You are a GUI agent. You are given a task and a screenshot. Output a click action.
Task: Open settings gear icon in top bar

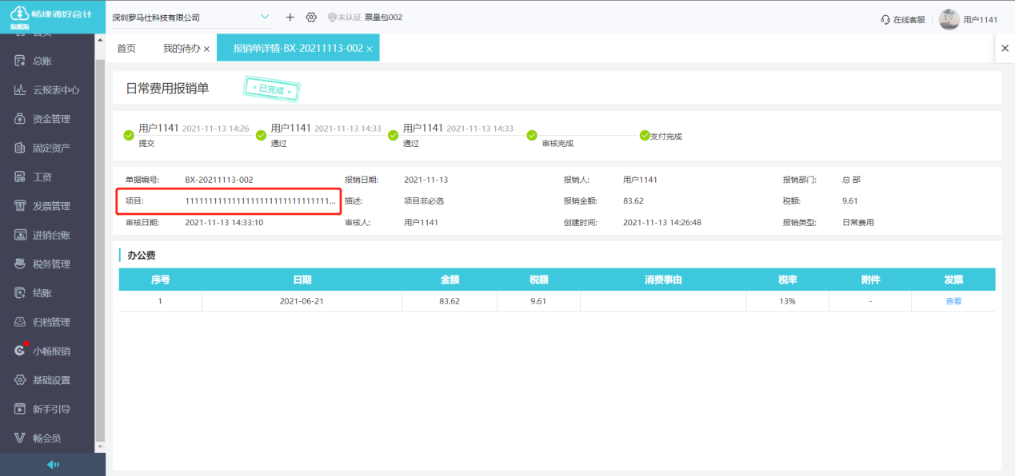[311, 18]
